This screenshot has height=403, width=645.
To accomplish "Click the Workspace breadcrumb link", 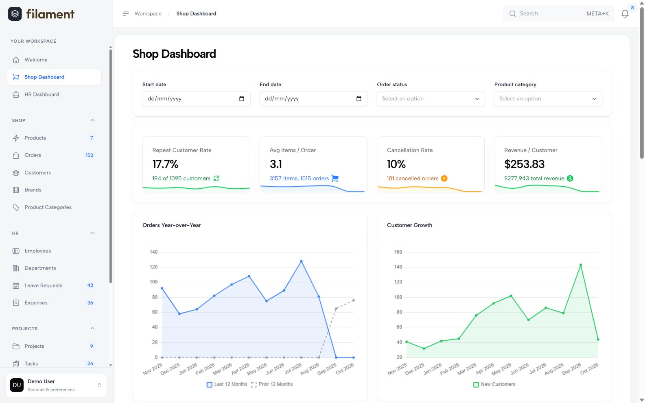I will point(148,14).
